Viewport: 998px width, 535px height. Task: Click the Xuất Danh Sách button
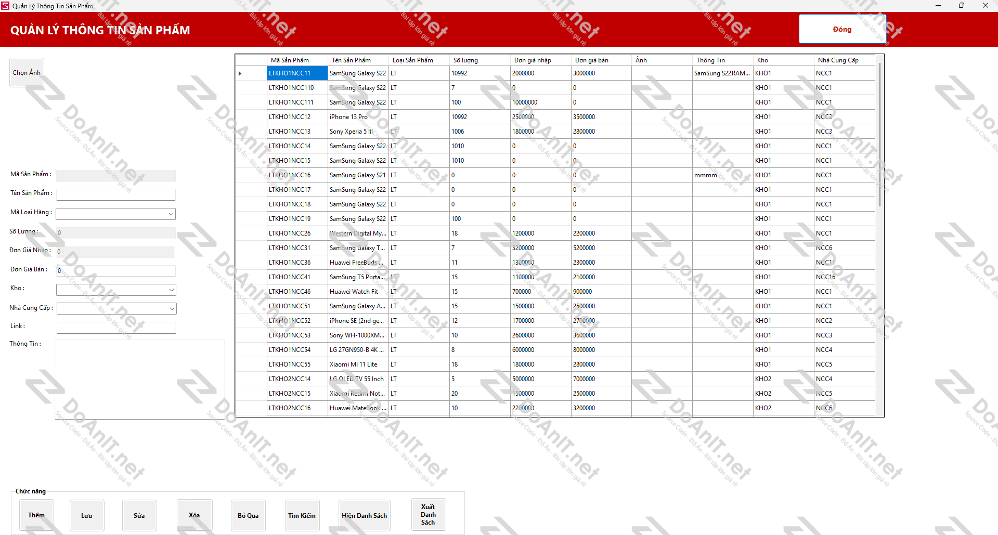[x=429, y=515]
